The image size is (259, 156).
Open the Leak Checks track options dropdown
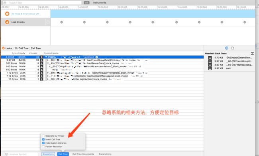pos(47,22)
